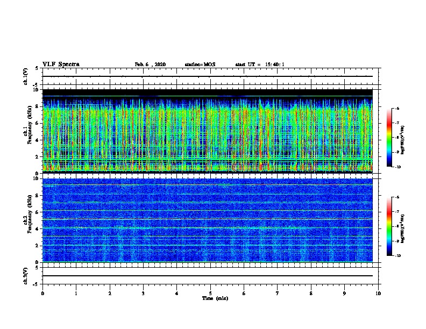
Task: Click the ch.1 colorbar unit label log(PSD)
Action: (403, 140)
